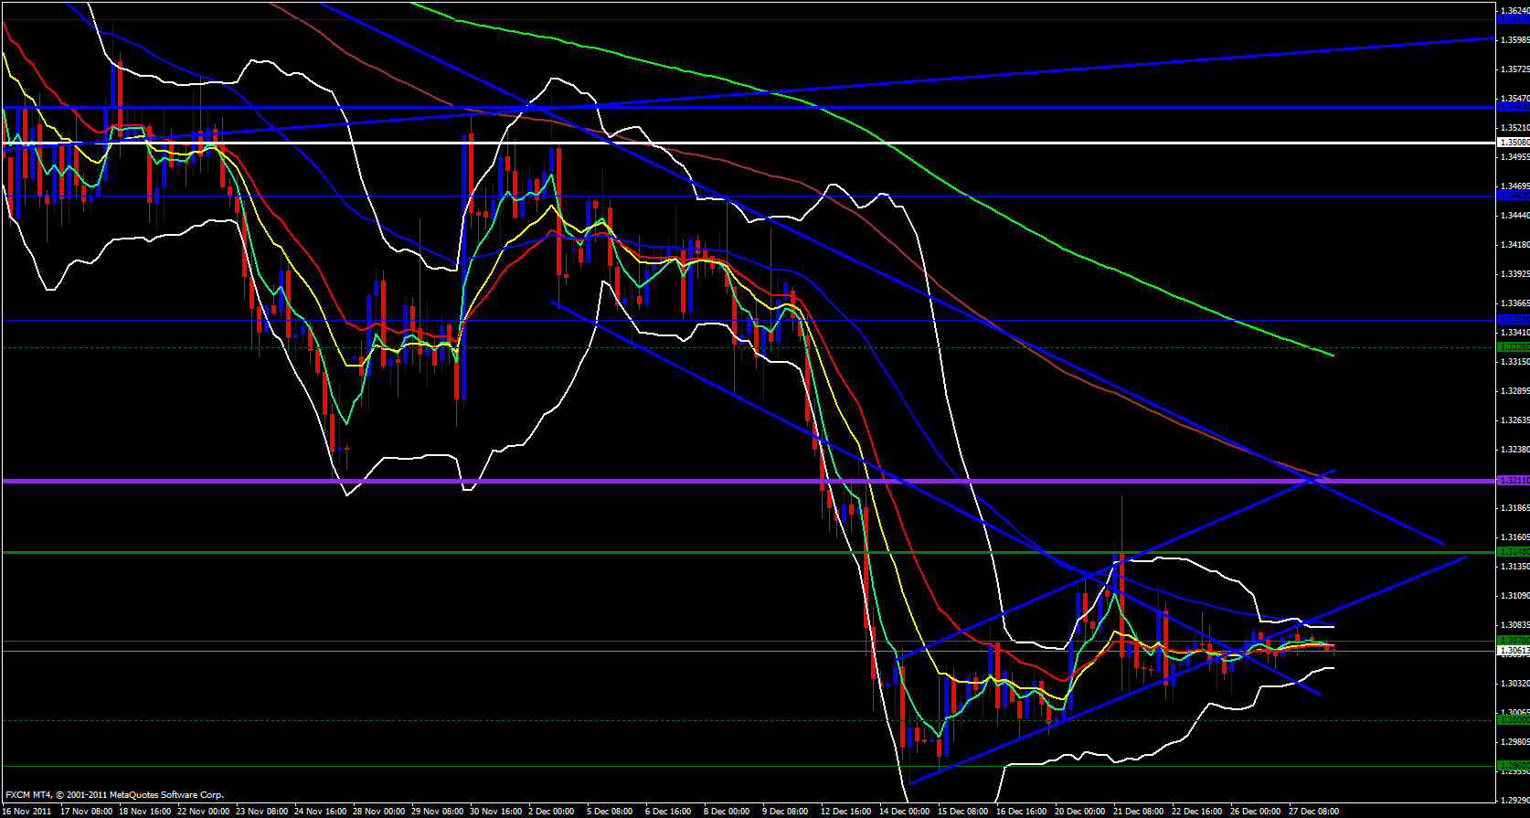The image size is (1530, 818).
Task: Click the 30 Nov 16:00 time label
Action: point(495,812)
